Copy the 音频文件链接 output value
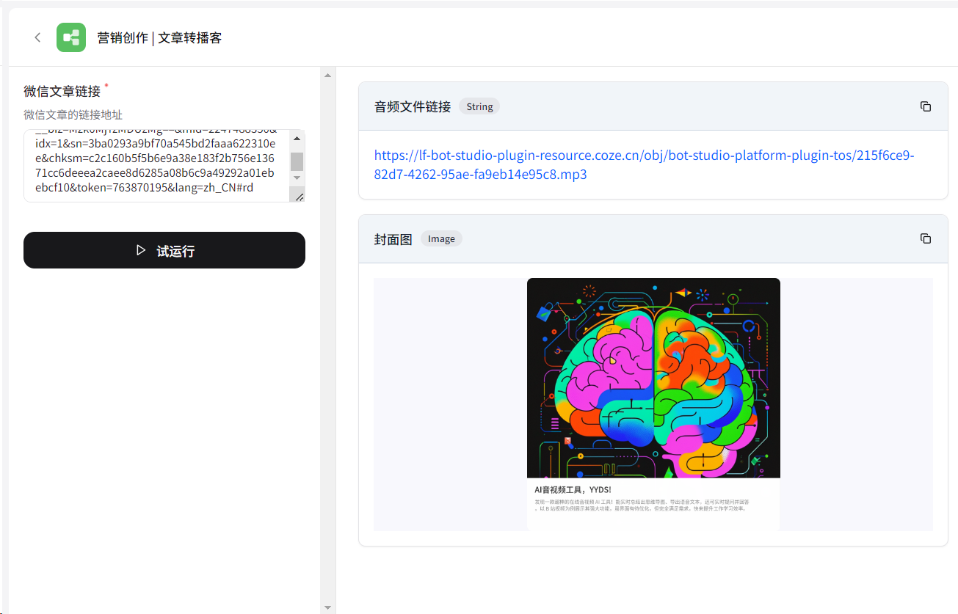This screenshot has height=614, width=958. (x=925, y=106)
